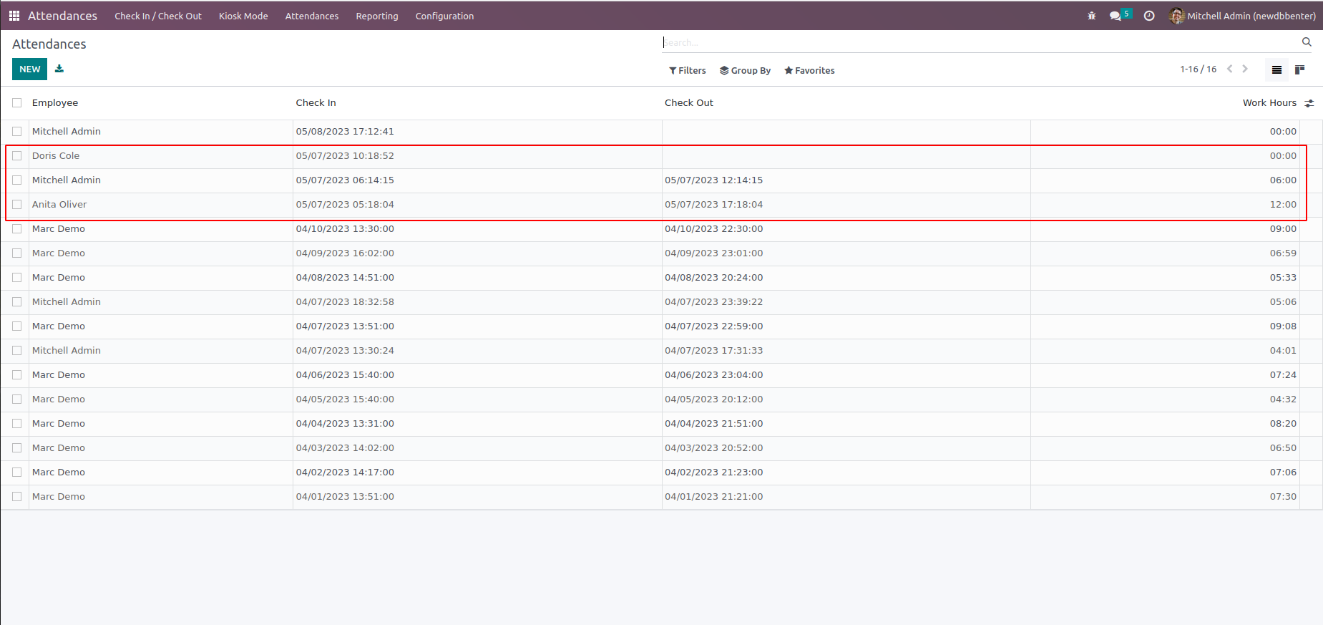Create a NEW attendance record
This screenshot has height=625, width=1323.
29,69
